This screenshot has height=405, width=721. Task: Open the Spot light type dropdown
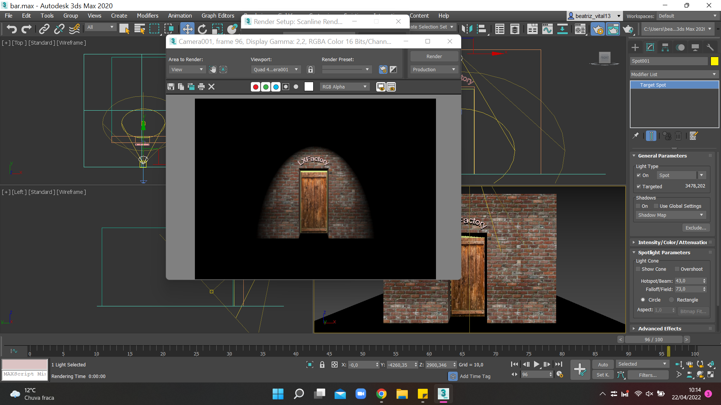click(681, 175)
